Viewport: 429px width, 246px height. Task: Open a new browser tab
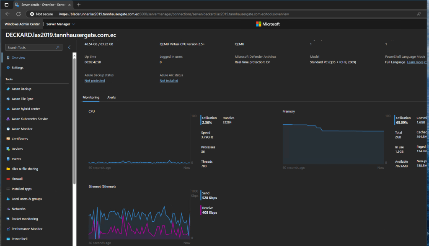coord(79,5)
